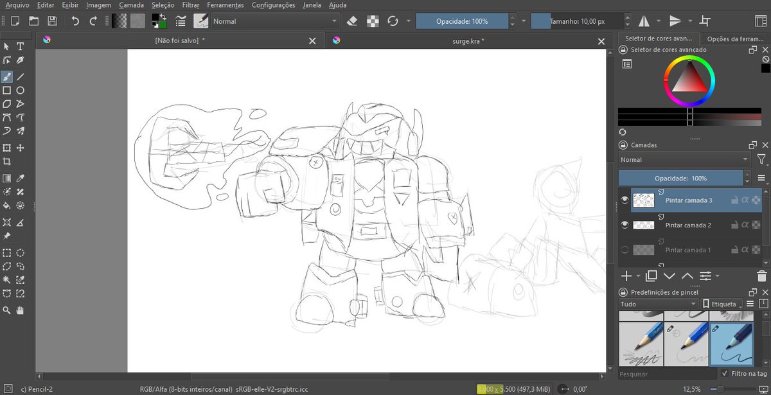Open the Camada menu
This screenshot has height=395, width=771.
(x=131, y=5)
